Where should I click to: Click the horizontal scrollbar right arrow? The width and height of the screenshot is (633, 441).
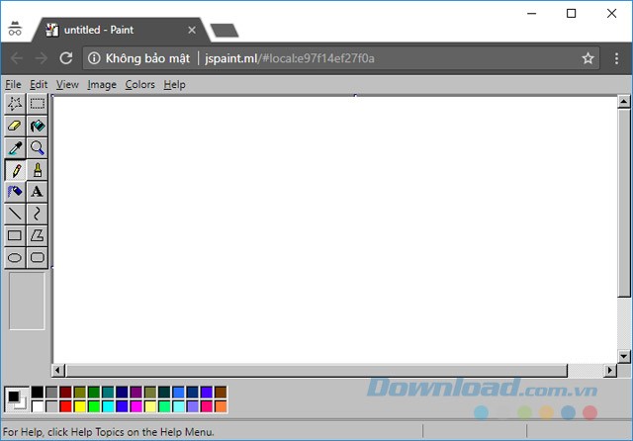[610, 370]
